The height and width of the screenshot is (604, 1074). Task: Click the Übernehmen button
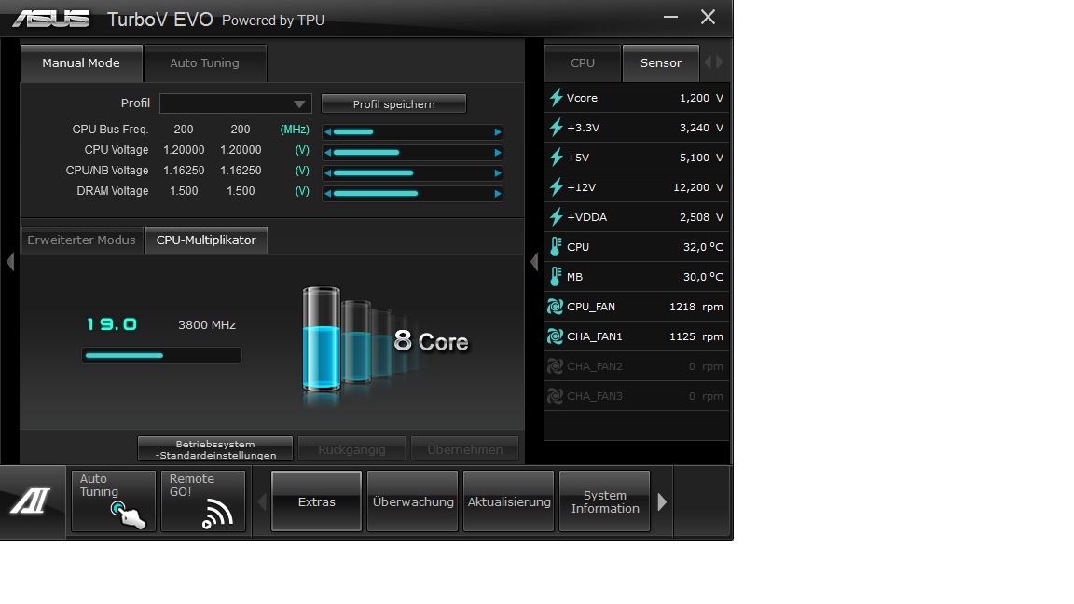point(465,449)
